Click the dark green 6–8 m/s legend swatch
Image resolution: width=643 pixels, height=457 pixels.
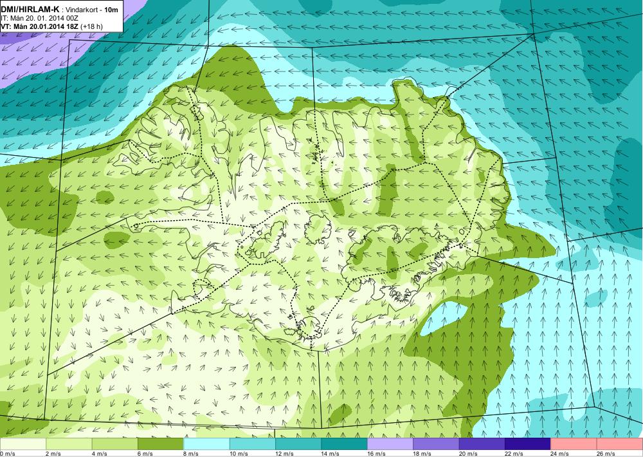point(161,444)
